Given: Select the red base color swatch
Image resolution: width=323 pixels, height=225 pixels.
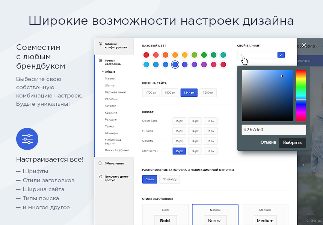Looking at the screenshot, I should 146,54.
